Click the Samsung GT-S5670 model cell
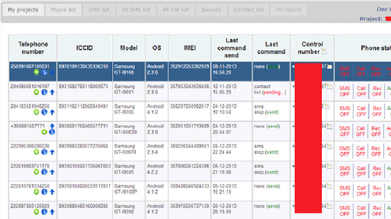391x219 pixels. point(129,151)
